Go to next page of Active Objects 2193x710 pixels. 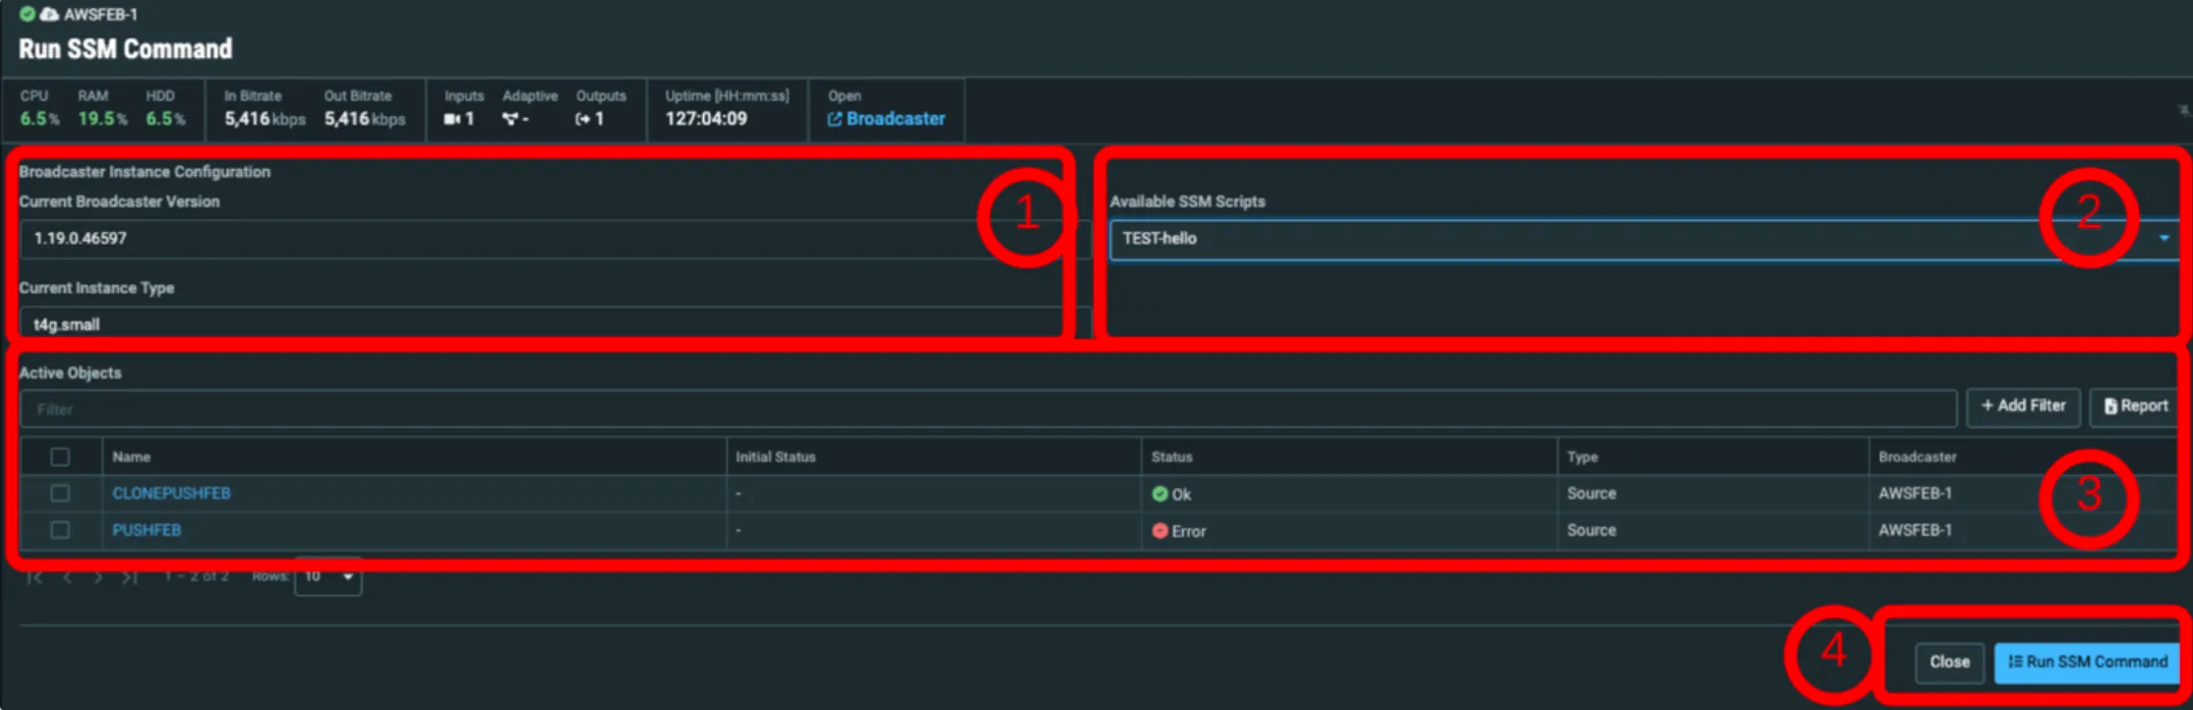97,577
